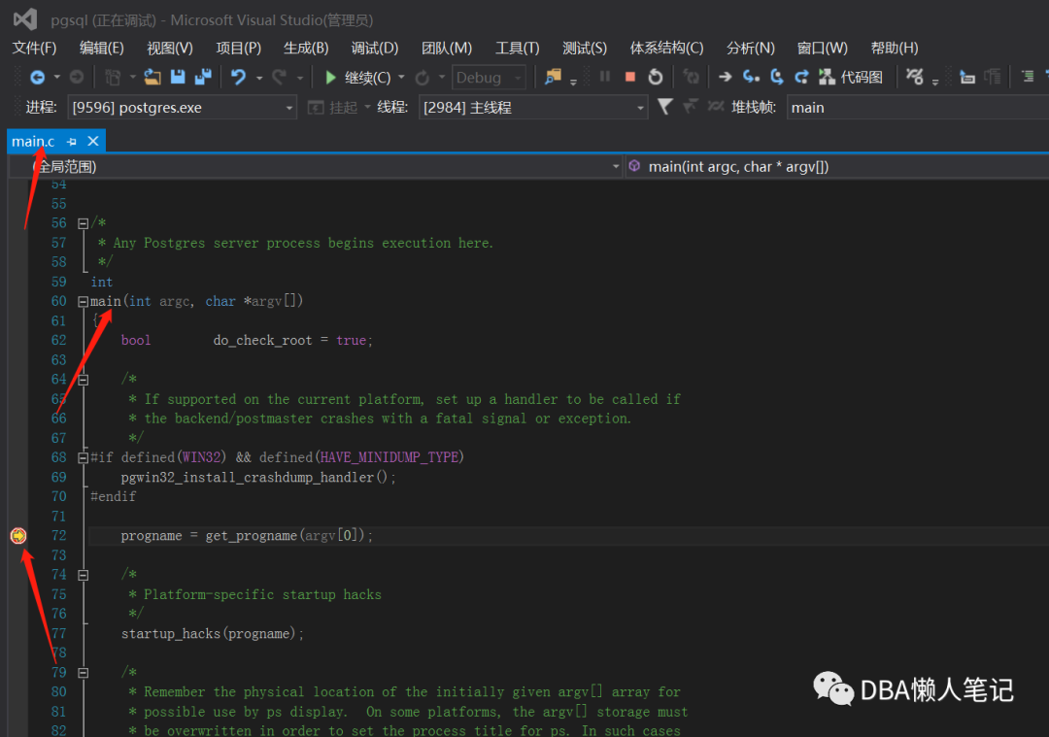Restart the debugging session
The width and height of the screenshot is (1049, 737).
(x=656, y=78)
